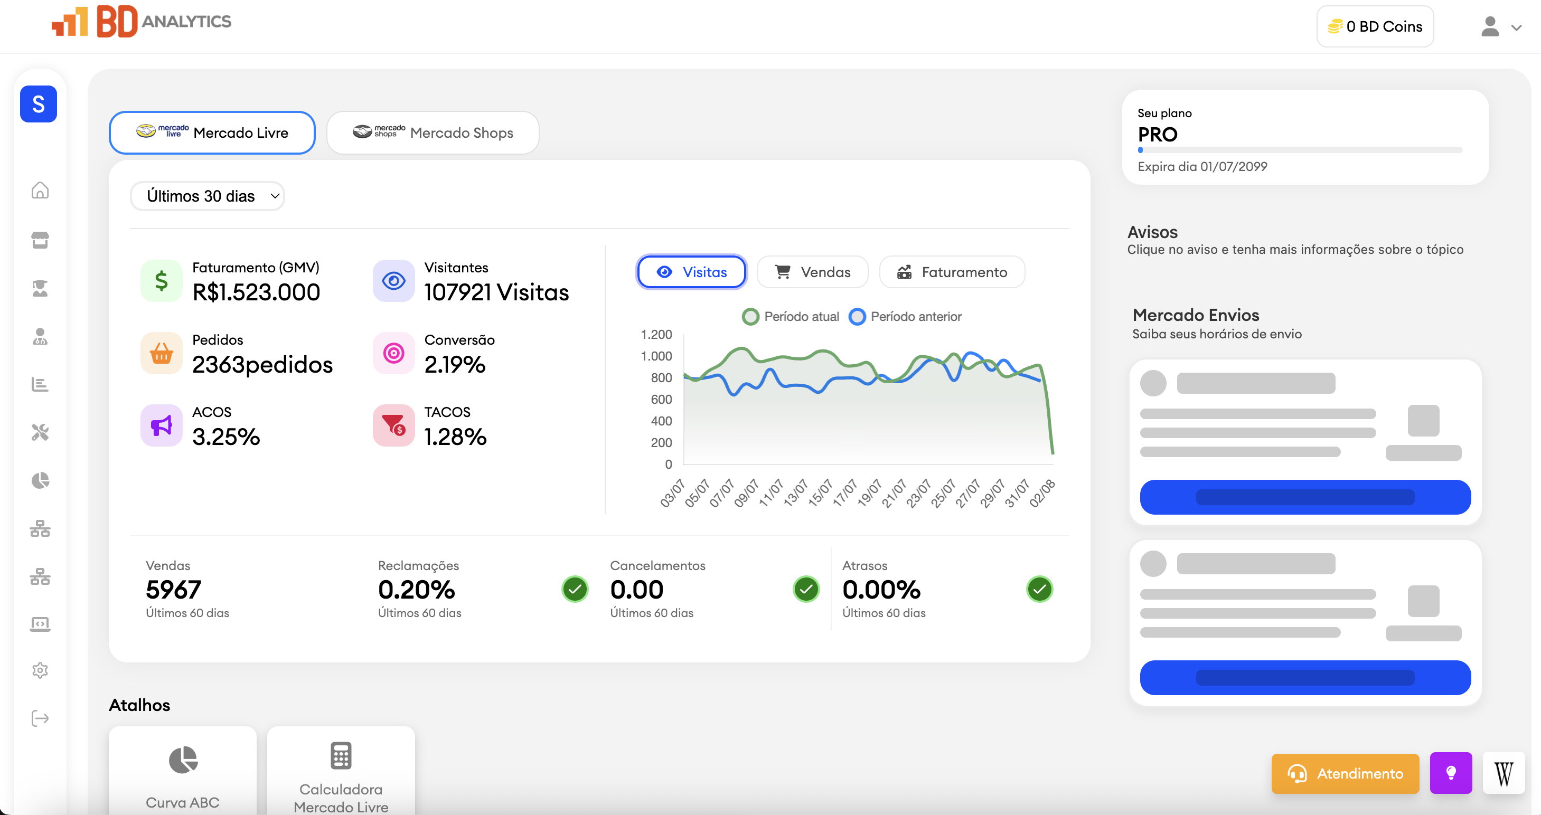
Task: Click the Conversão target icon
Action: pyautogui.click(x=393, y=353)
